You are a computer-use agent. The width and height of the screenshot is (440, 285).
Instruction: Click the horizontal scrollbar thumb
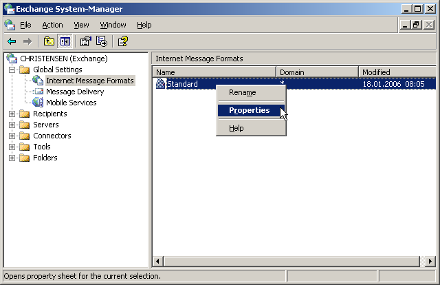291,262
